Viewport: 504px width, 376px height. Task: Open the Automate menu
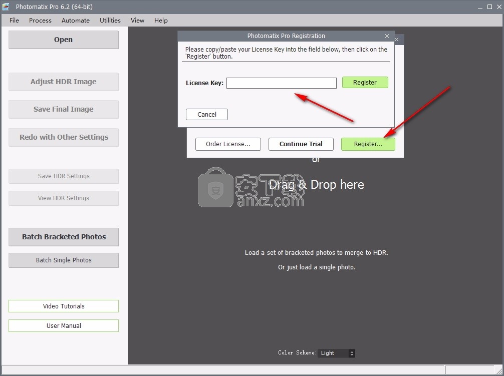click(76, 20)
